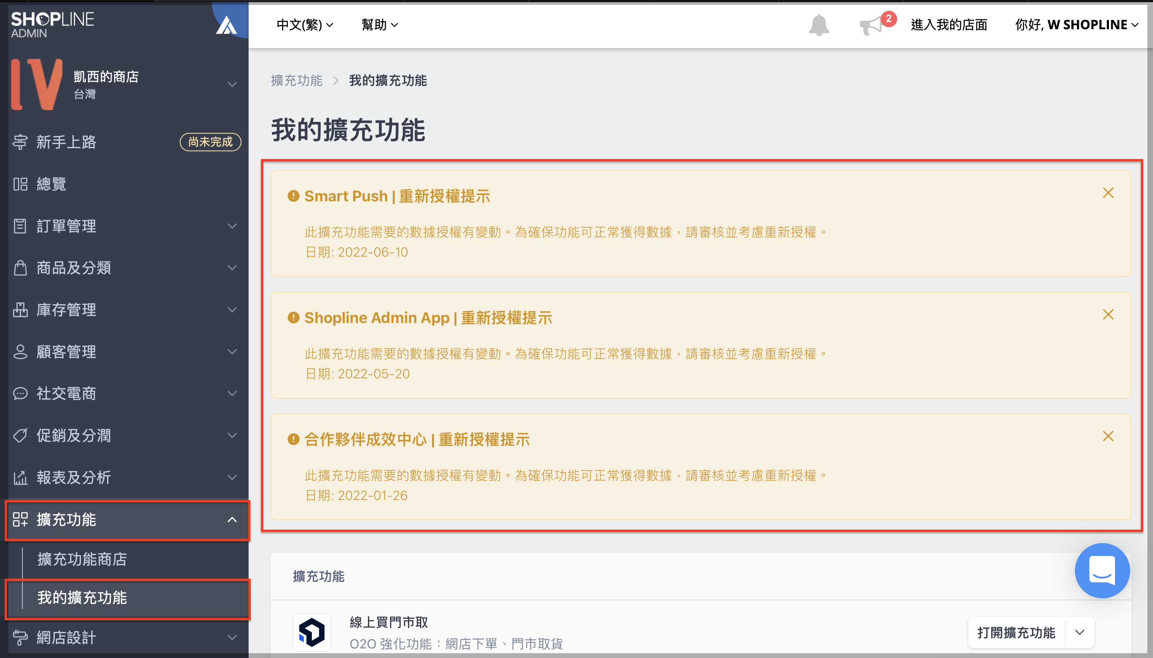Click the date text 日期: 2022-06-10

coord(357,252)
